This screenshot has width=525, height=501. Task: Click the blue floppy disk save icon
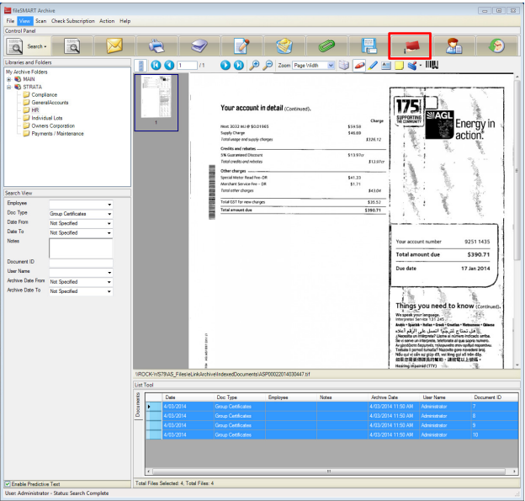(x=369, y=46)
